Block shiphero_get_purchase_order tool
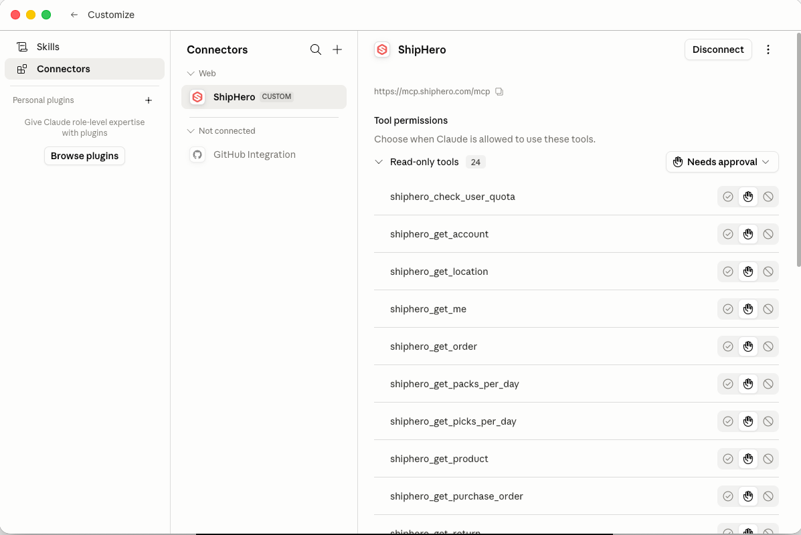801x535 pixels. click(x=768, y=496)
